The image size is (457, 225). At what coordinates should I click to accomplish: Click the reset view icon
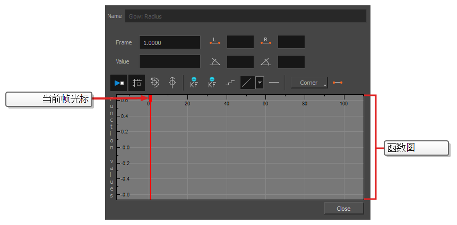pos(154,83)
